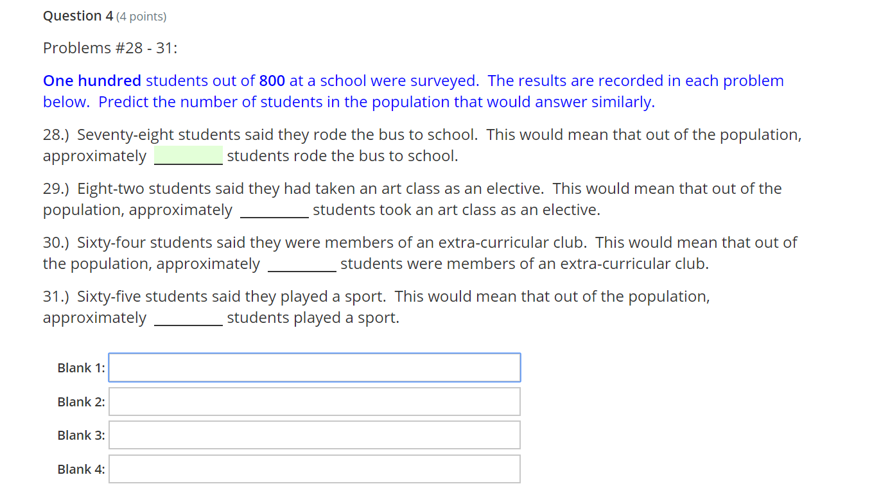Image resolution: width=872 pixels, height=502 pixels.
Task: Click the Blank 2 answer field
Action: pos(314,402)
